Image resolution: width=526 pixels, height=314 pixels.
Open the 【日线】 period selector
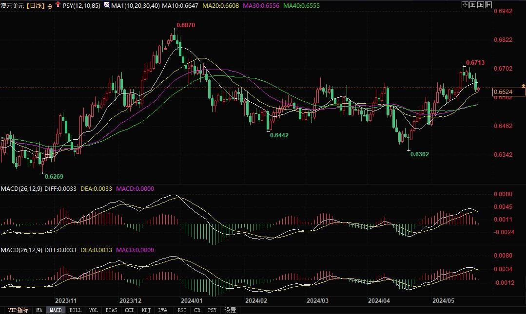pyautogui.click(x=36, y=6)
